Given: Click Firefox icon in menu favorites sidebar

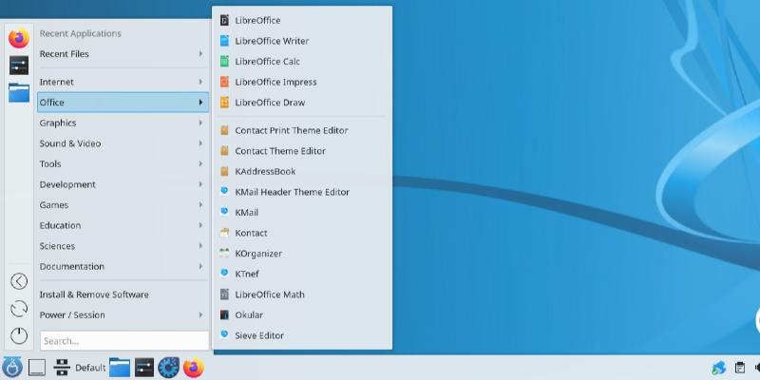Looking at the screenshot, I should pos(19,38).
